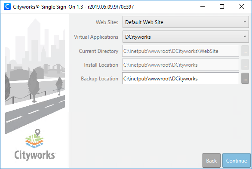The image size is (252, 169).
Task: Open the Virtual Applications dropdown
Action: 186,37
